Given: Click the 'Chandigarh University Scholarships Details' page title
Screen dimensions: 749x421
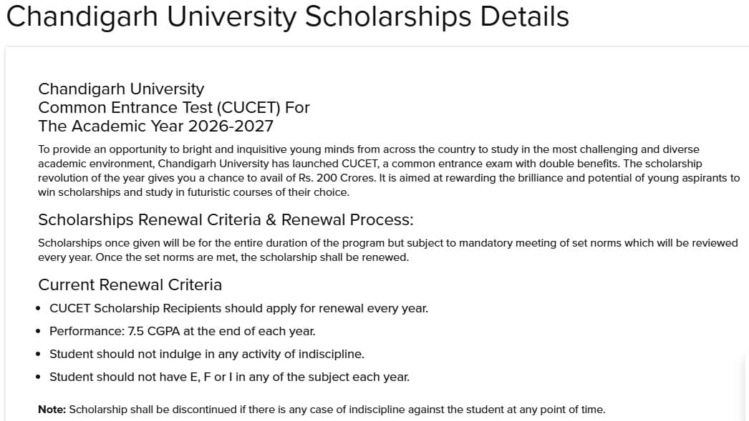Looking at the screenshot, I should [287, 16].
